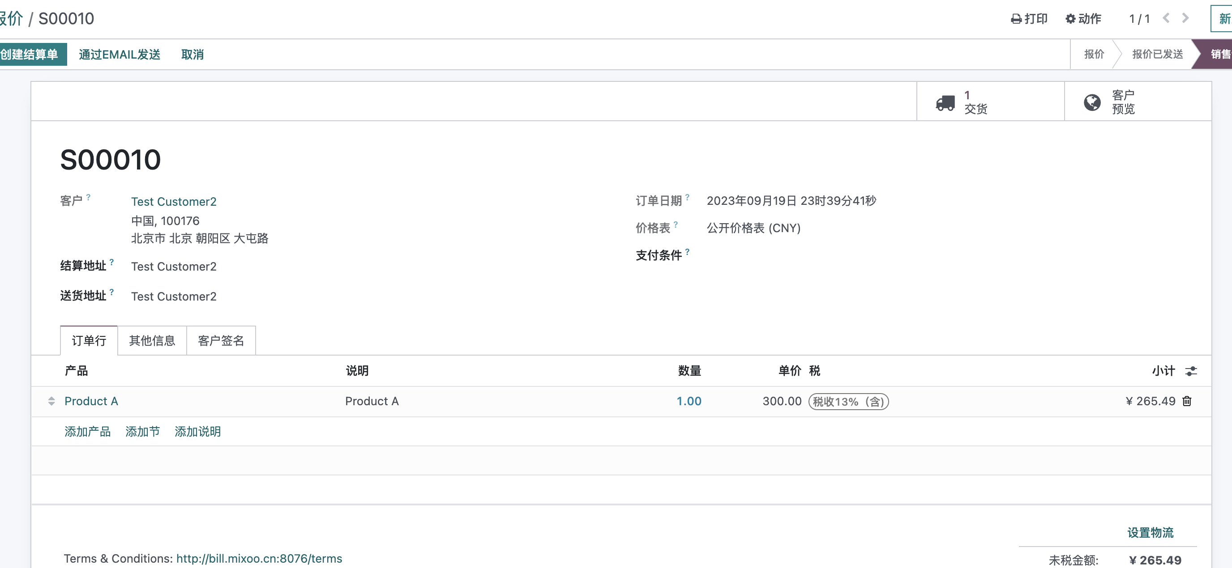Switch to 订单行 tab
The width and height of the screenshot is (1232, 568).
(x=89, y=341)
